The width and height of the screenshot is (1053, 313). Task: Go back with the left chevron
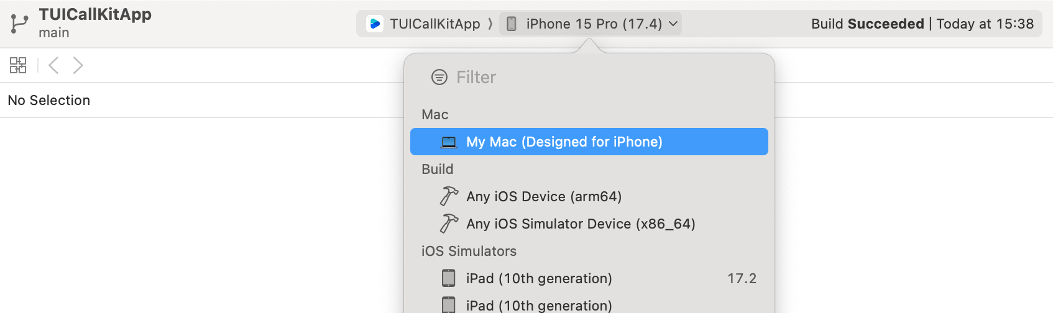(53, 65)
